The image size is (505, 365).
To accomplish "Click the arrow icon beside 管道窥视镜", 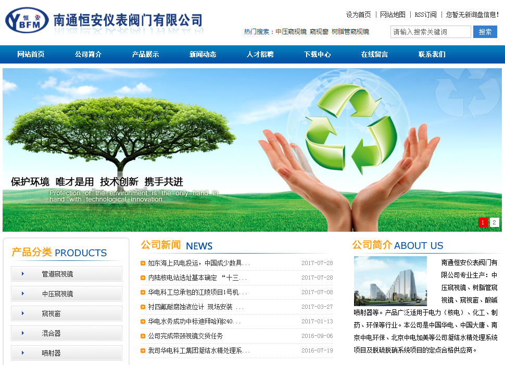I will pyautogui.click(x=23, y=274).
